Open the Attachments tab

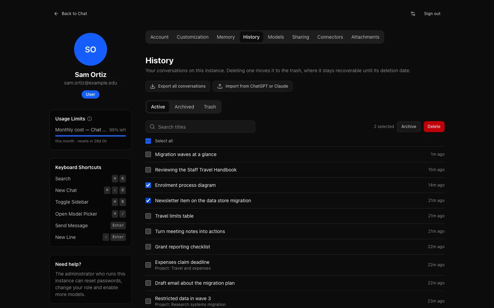point(365,37)
